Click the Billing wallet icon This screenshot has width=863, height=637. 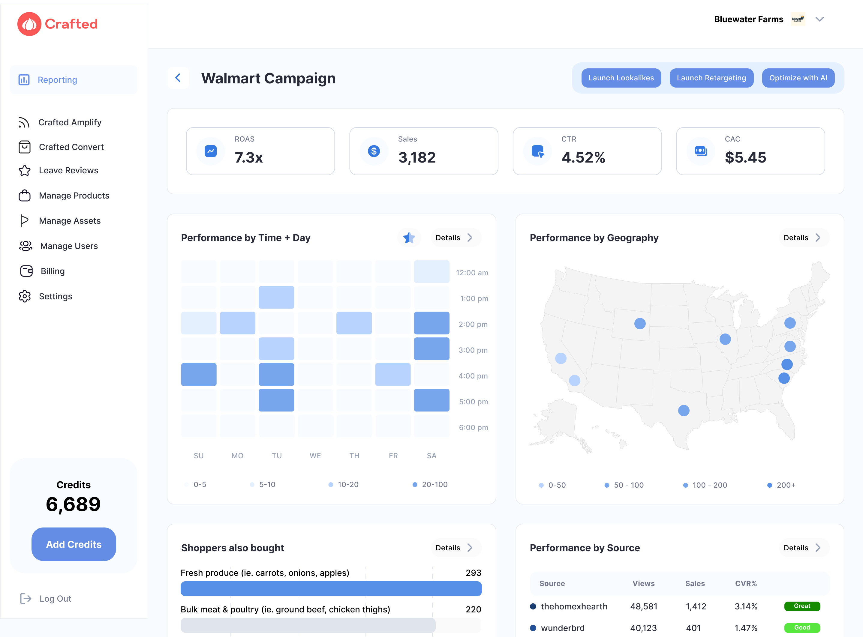[26, 271]
